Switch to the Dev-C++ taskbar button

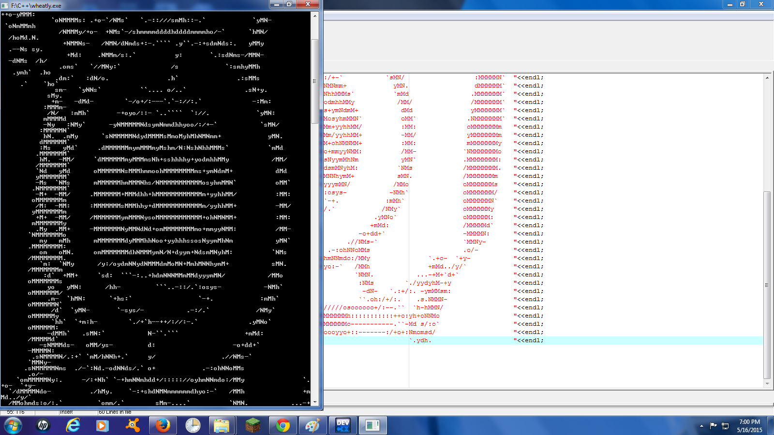pos(343,425)
